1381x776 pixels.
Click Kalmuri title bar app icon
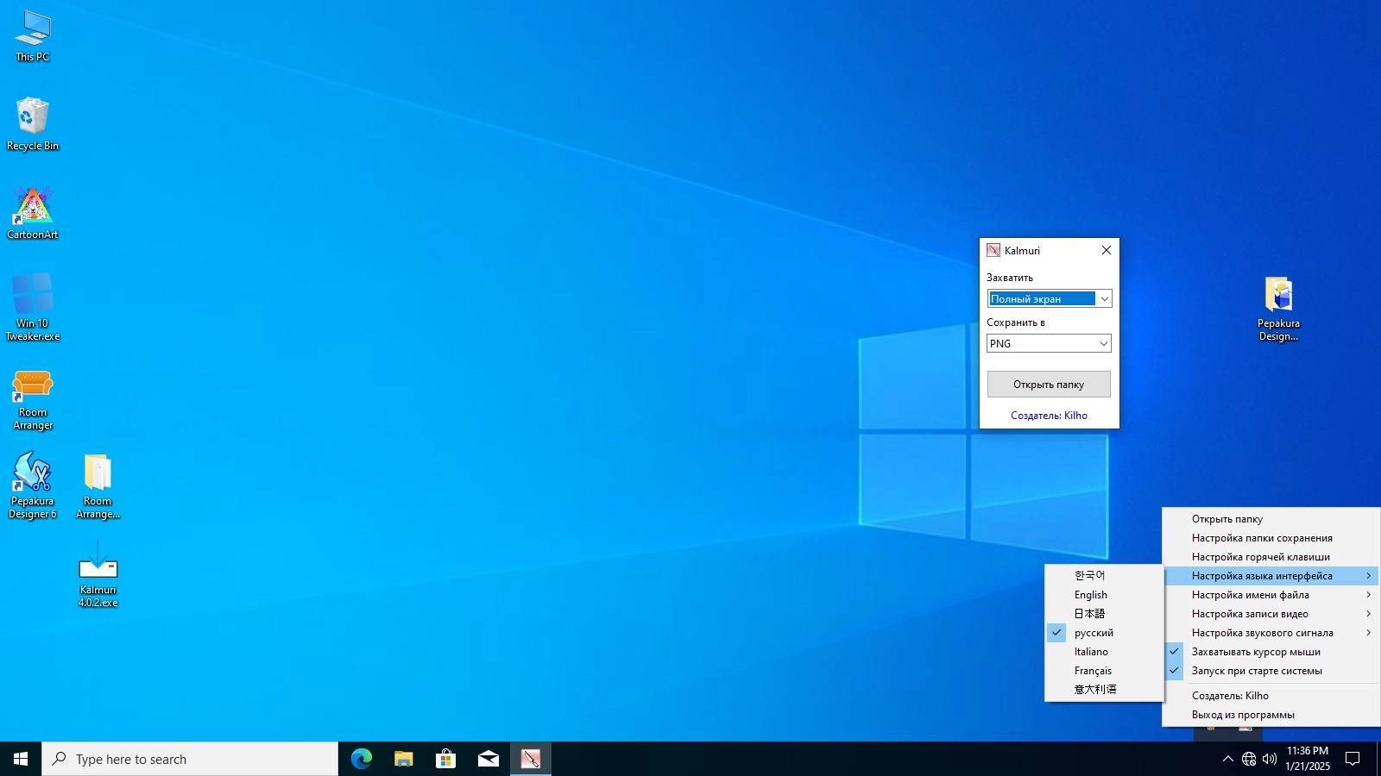pos(993,250)
